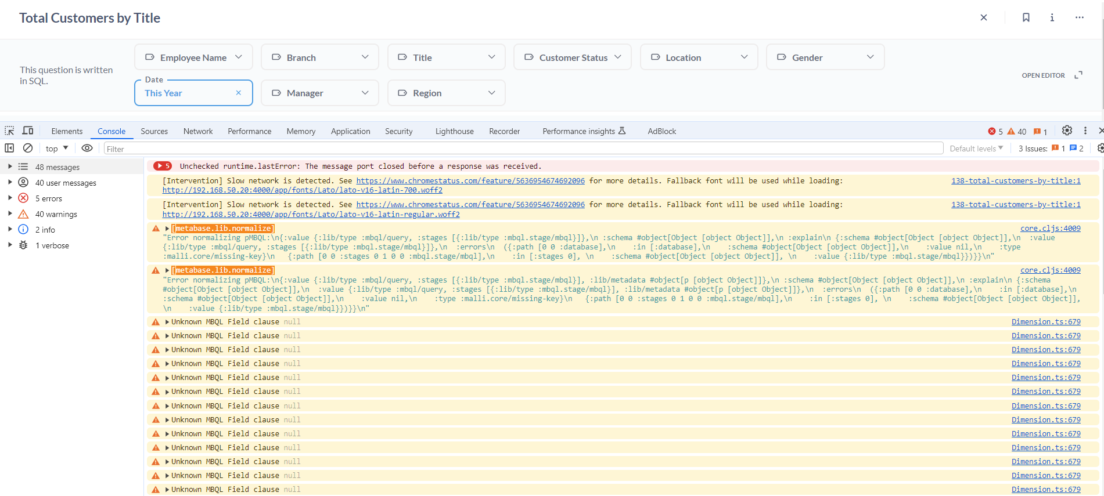Switch to the Memory tab
Viewport: 1104px width, 496px height.
point(301,131)
